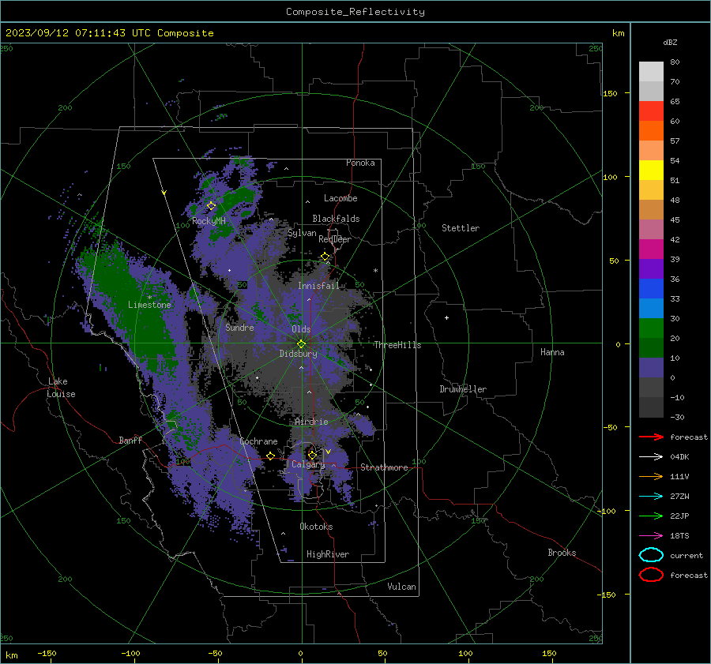Click the orange 57–60 dBZ color swatch
This screenshot has height=664, width=711.
pos(651,131)
